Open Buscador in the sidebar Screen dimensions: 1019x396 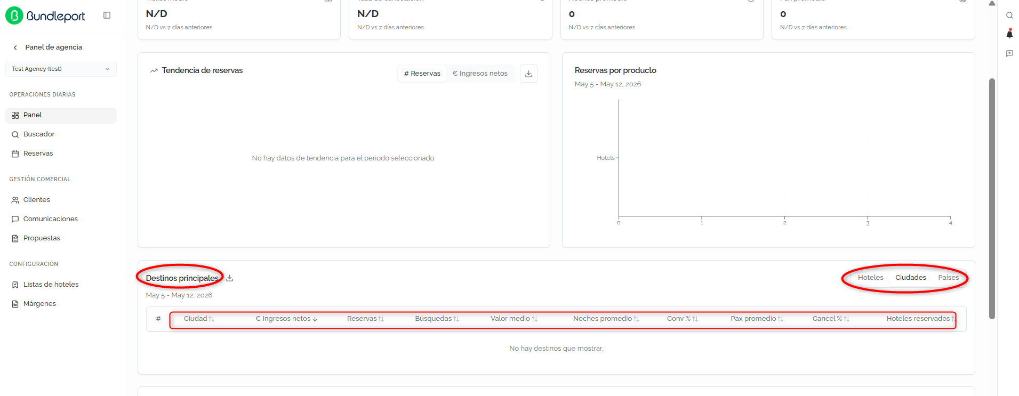61,134
